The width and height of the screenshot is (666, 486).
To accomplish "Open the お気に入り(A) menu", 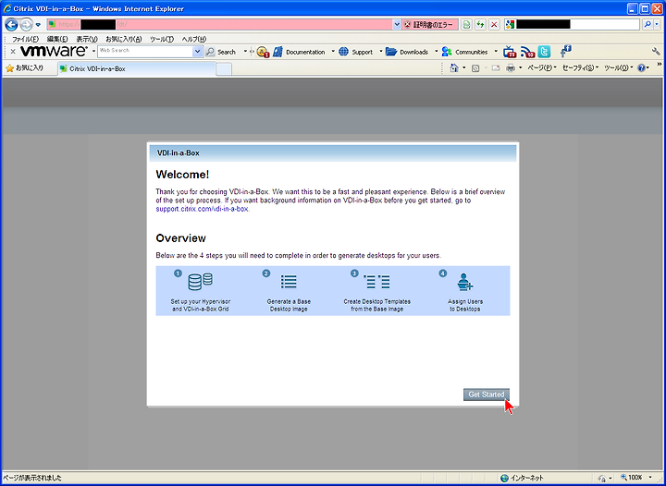I will point(124,39).
